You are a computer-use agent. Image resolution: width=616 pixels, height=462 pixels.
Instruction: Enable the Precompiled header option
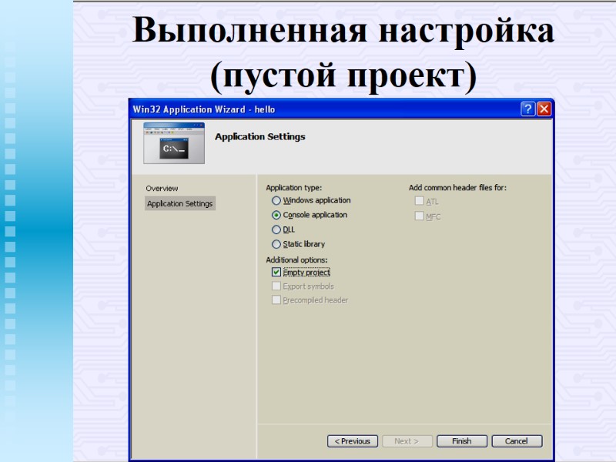point(276,300)
